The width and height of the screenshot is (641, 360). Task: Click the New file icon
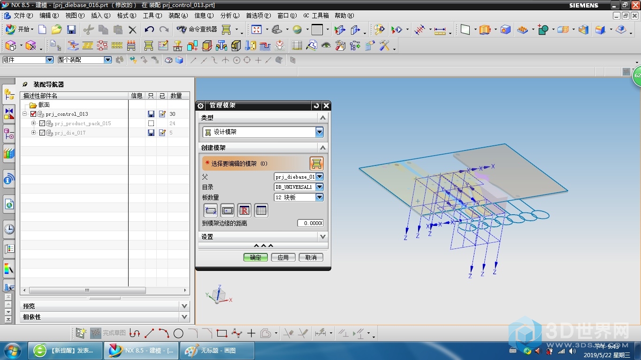point(42,30)
